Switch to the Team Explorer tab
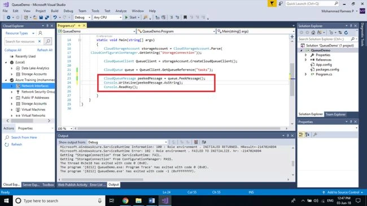This screenshot has height=206, width=367. point(335,114)
